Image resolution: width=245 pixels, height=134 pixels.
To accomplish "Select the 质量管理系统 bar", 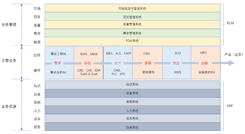I will point(132,24).
